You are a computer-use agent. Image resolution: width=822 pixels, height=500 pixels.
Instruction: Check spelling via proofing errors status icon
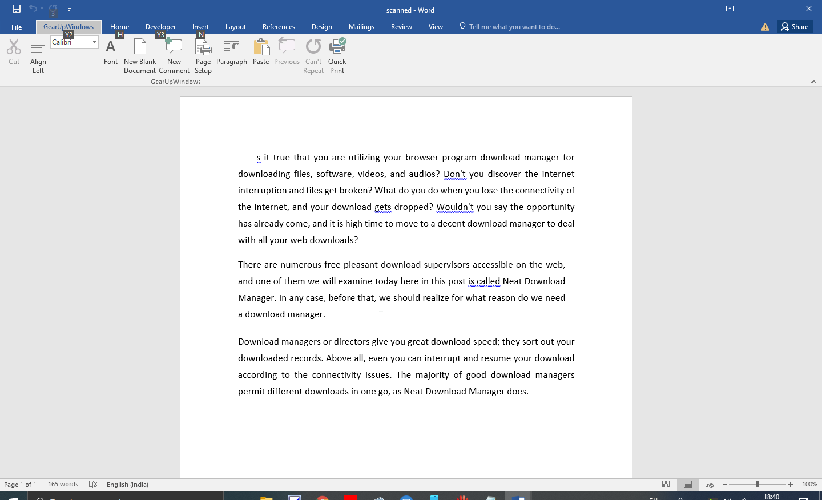92,484
